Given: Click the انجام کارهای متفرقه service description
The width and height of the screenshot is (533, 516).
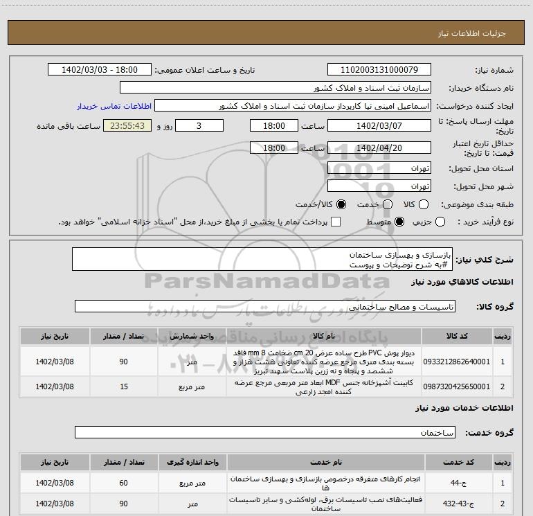Looking at the screenshot, I should point(325,483).
